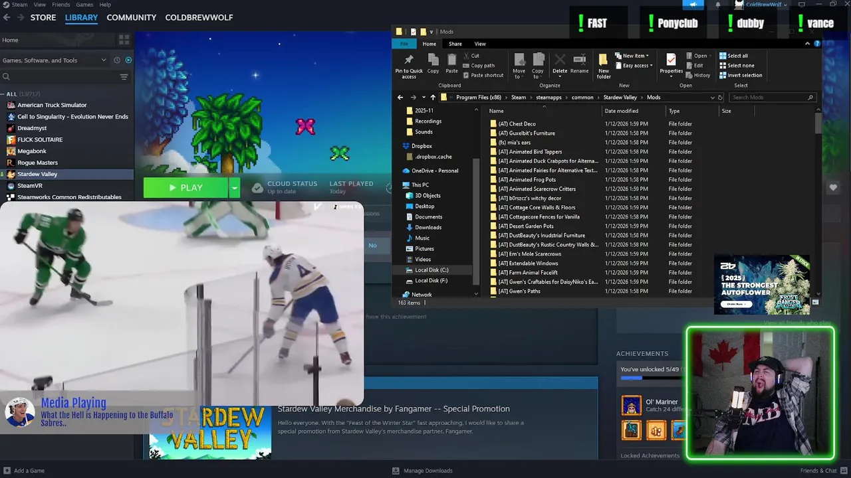Screen dimensions: 851x478
Task: Click Pin to Quick access icon
Action: [x=408, y=60]
